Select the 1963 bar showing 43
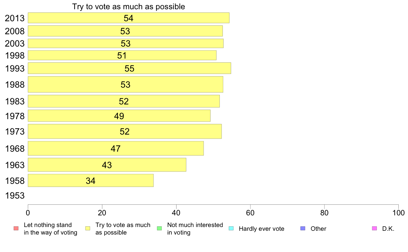The height and width of the screenshot is (252, 408). coord(107,165)
